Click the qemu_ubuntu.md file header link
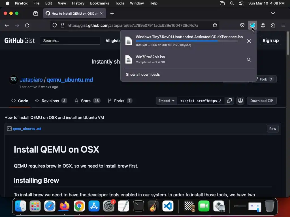This screenshot has height=217, width=290. coord(27,129)
